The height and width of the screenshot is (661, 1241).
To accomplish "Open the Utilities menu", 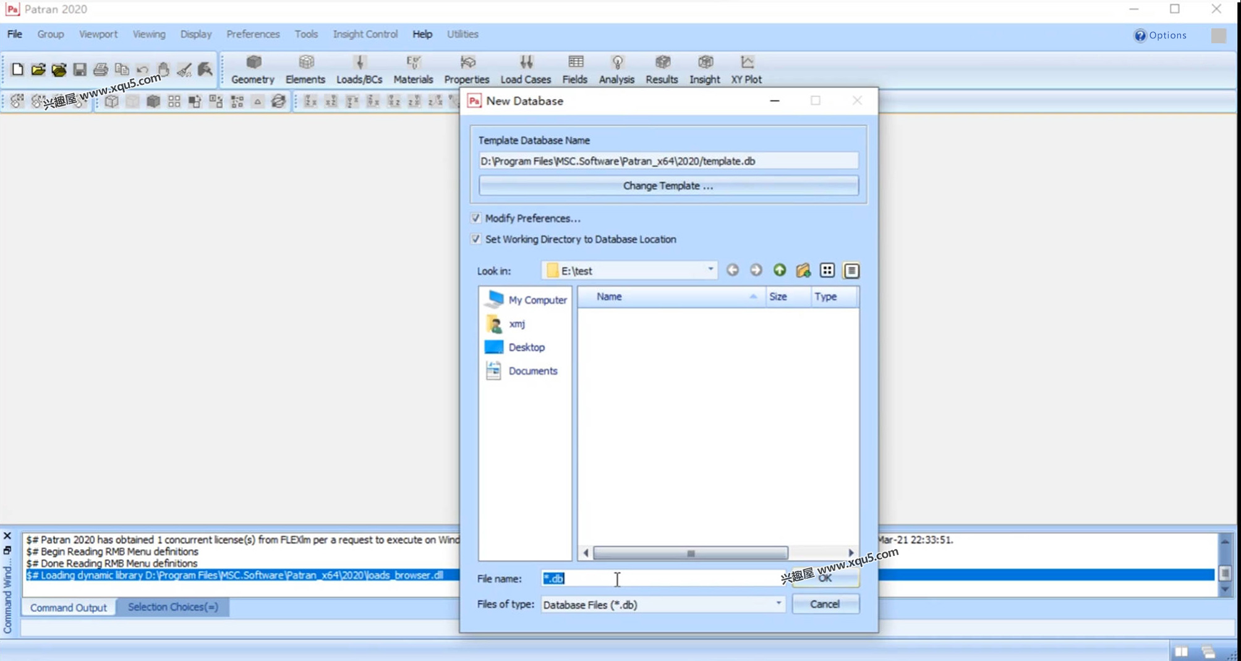I will pos(463,34).
